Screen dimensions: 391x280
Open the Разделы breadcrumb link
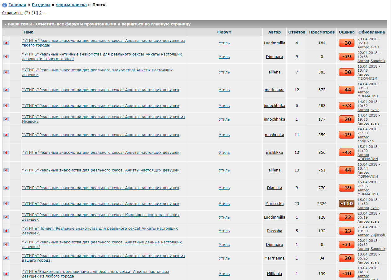pyautogui.click(x=41, y=5)
